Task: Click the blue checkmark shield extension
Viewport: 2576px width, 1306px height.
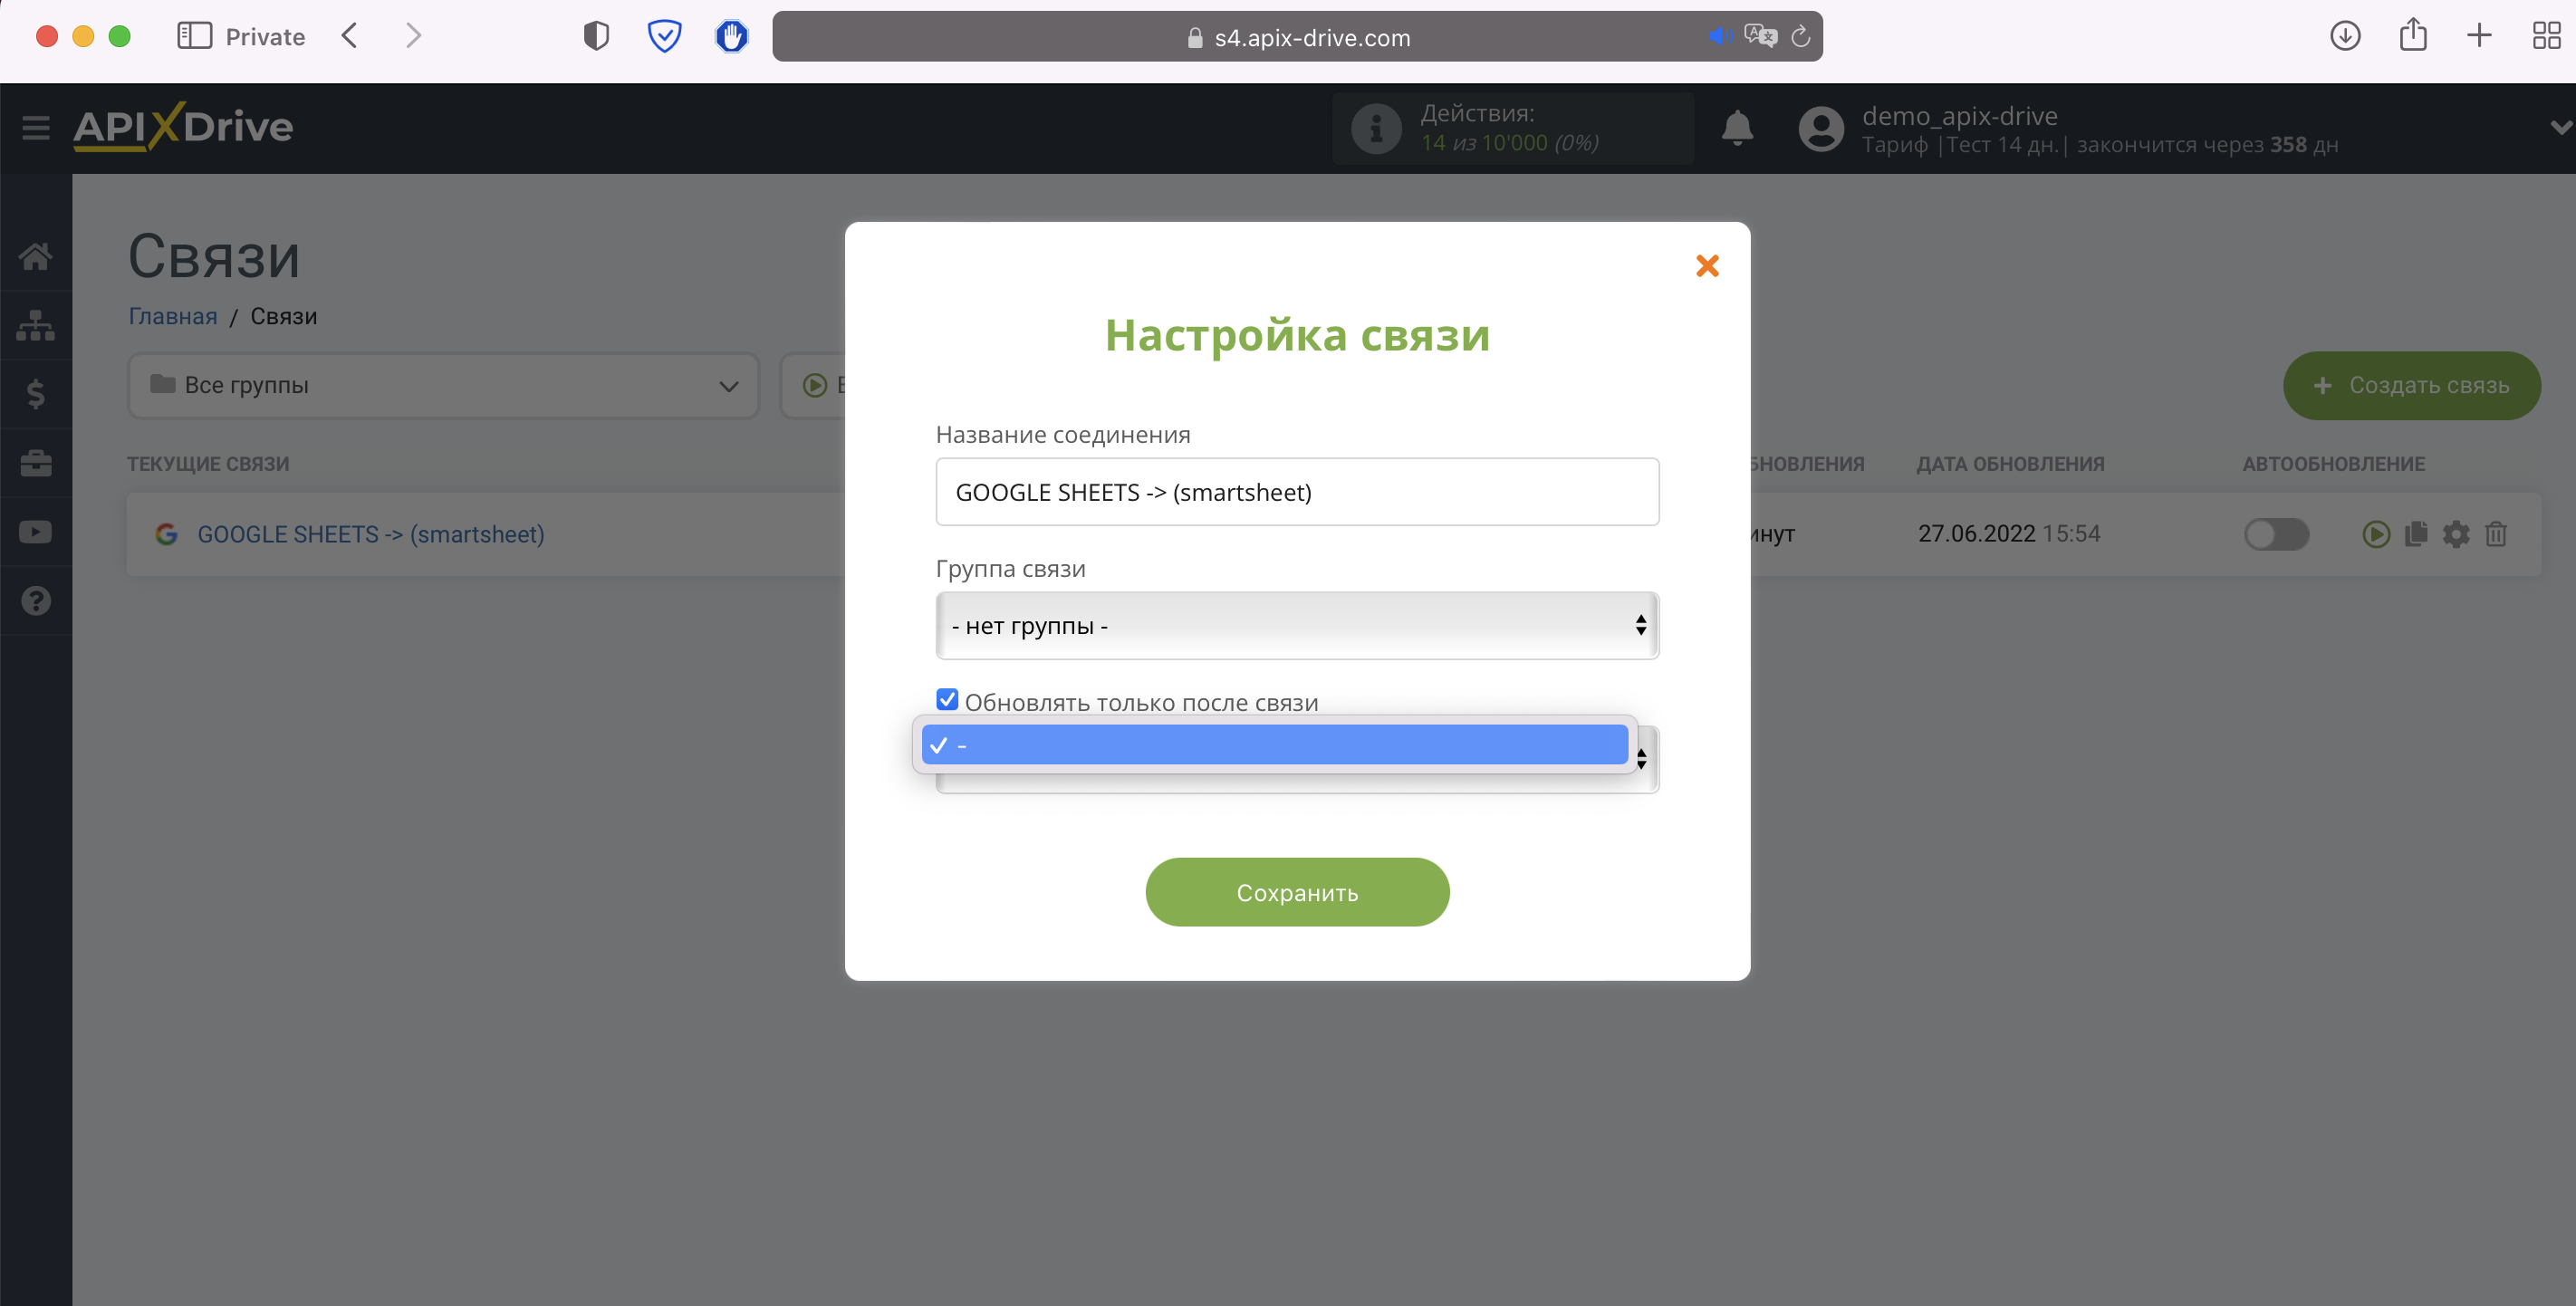Action: pos(664,36)
